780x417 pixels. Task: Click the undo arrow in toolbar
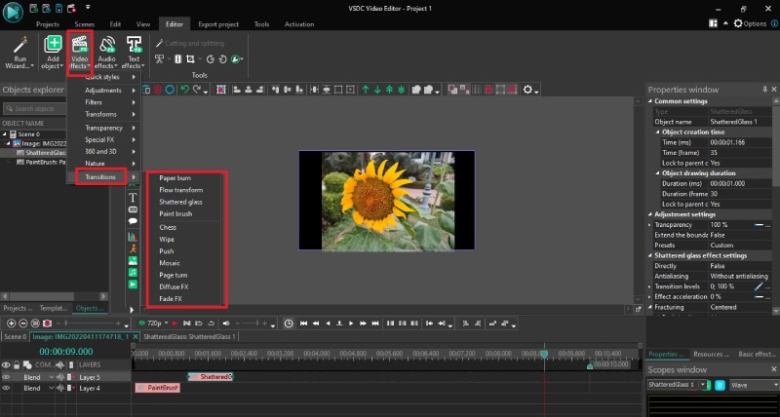coord(185,90)
